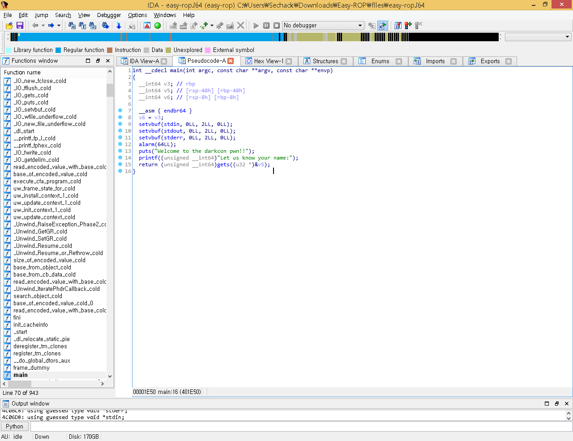Screen dimensions: 573x441
Task: Close the Functions window panel
Action: [x=108, y=61]
